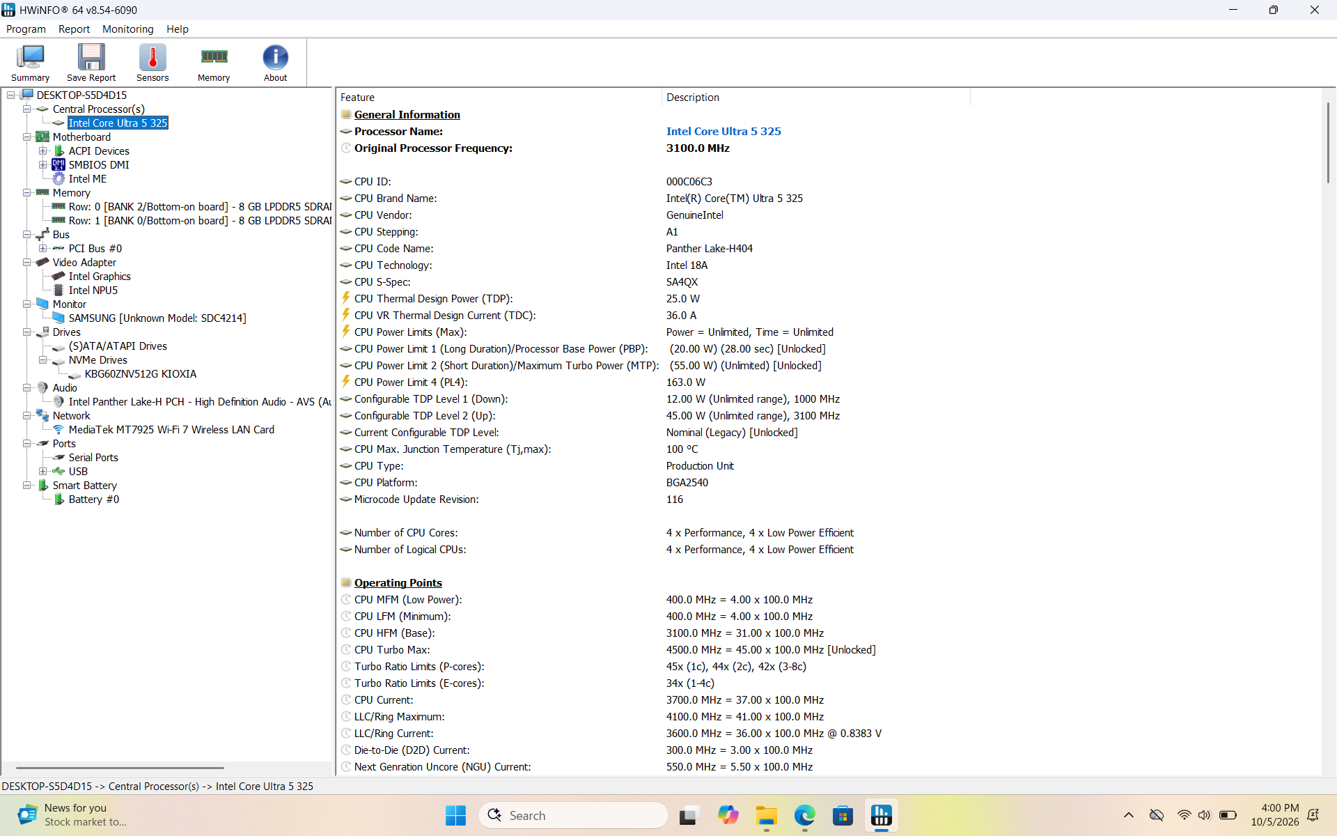Select Intel NPU5 tree entry
This screenshot has height=836, width=1337.
(x=93, y=291)
